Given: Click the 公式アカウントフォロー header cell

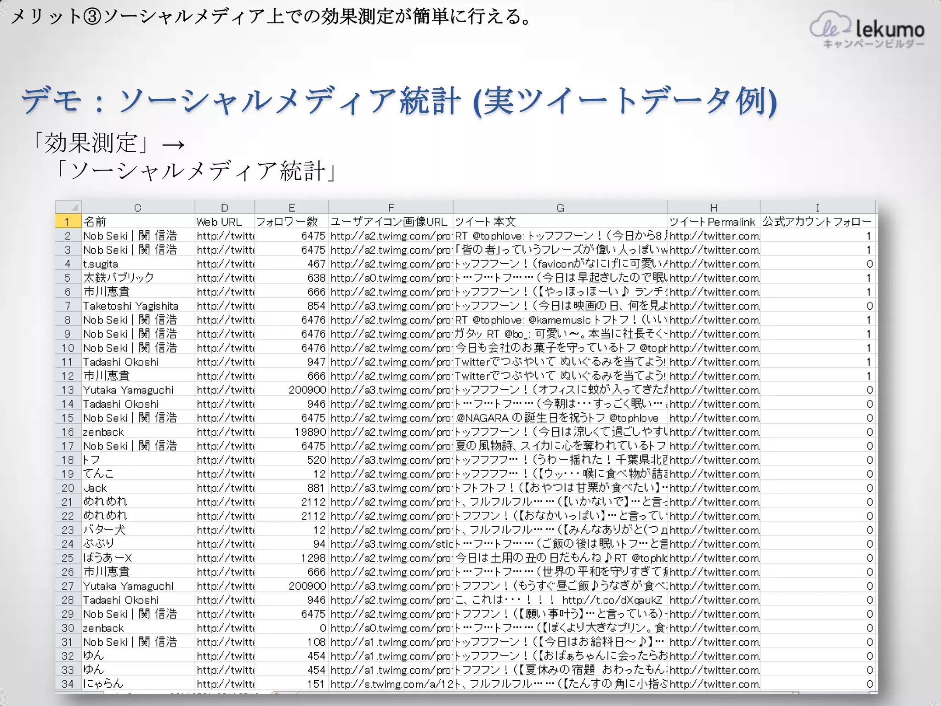Looking at the screenshot, I should pos(817,222).
